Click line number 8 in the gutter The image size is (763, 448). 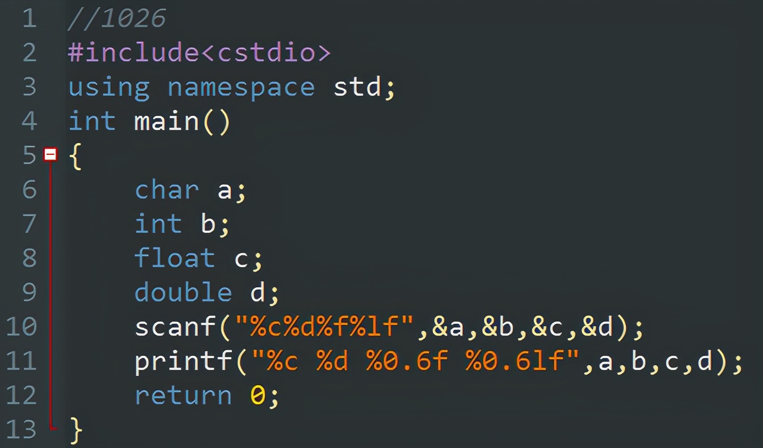tap(28, 258)
